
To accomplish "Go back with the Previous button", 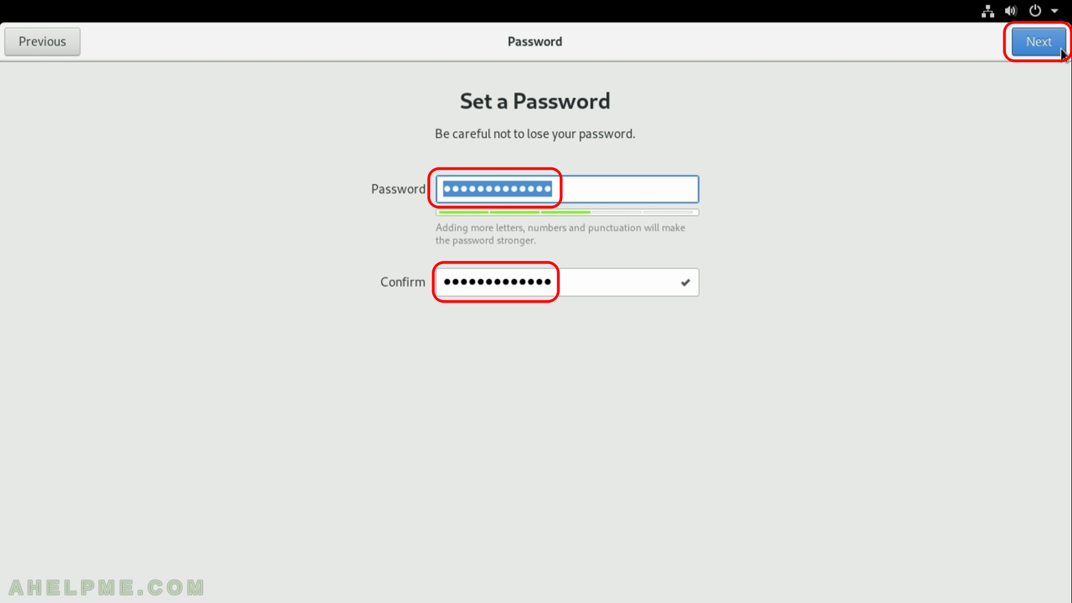I will tap(42, 42).
